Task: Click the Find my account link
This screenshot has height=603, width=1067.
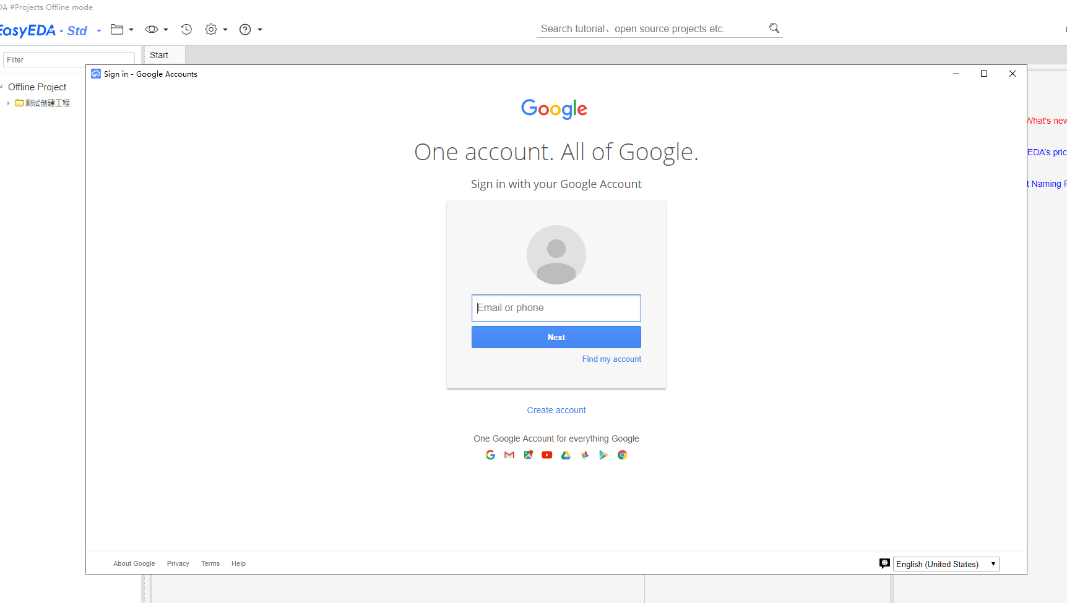Action: [x=611, y=359]
